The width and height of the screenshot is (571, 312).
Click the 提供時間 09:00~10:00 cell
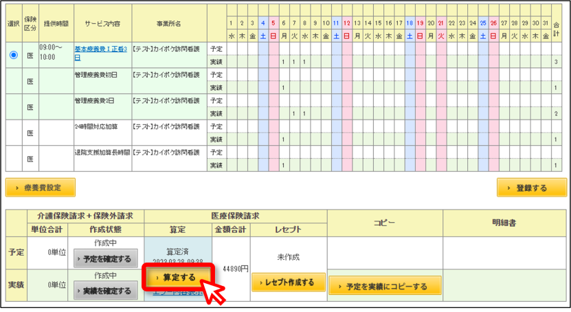pos(56,54)
